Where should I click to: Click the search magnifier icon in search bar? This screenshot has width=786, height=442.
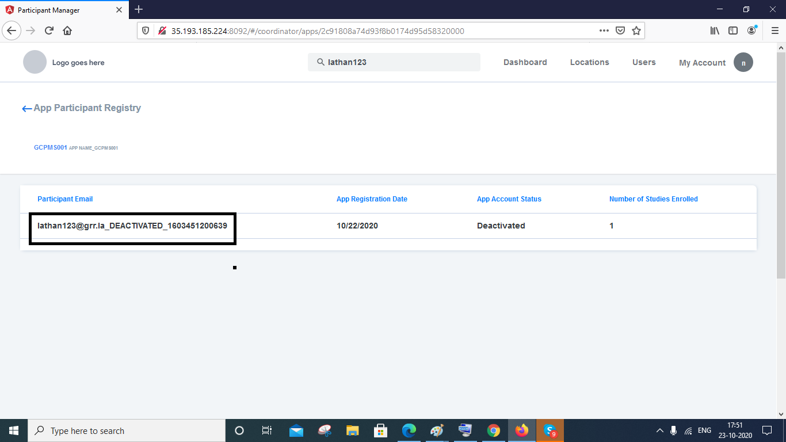point(320,62)
